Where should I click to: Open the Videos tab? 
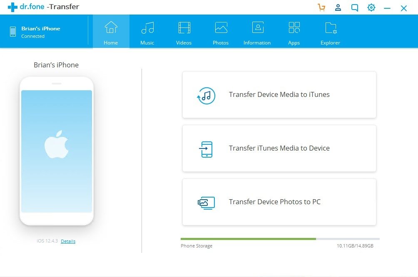pos(184,32)
